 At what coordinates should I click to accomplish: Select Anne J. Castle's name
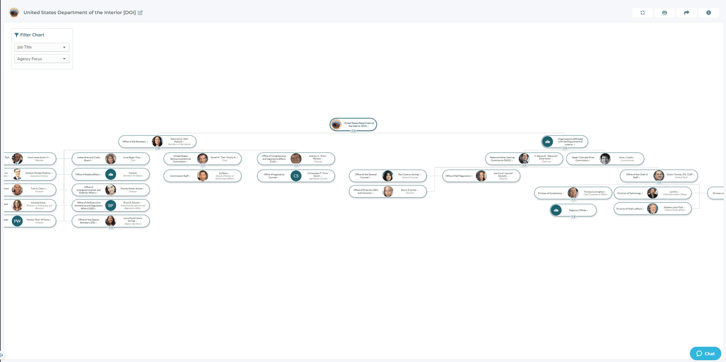627,157
